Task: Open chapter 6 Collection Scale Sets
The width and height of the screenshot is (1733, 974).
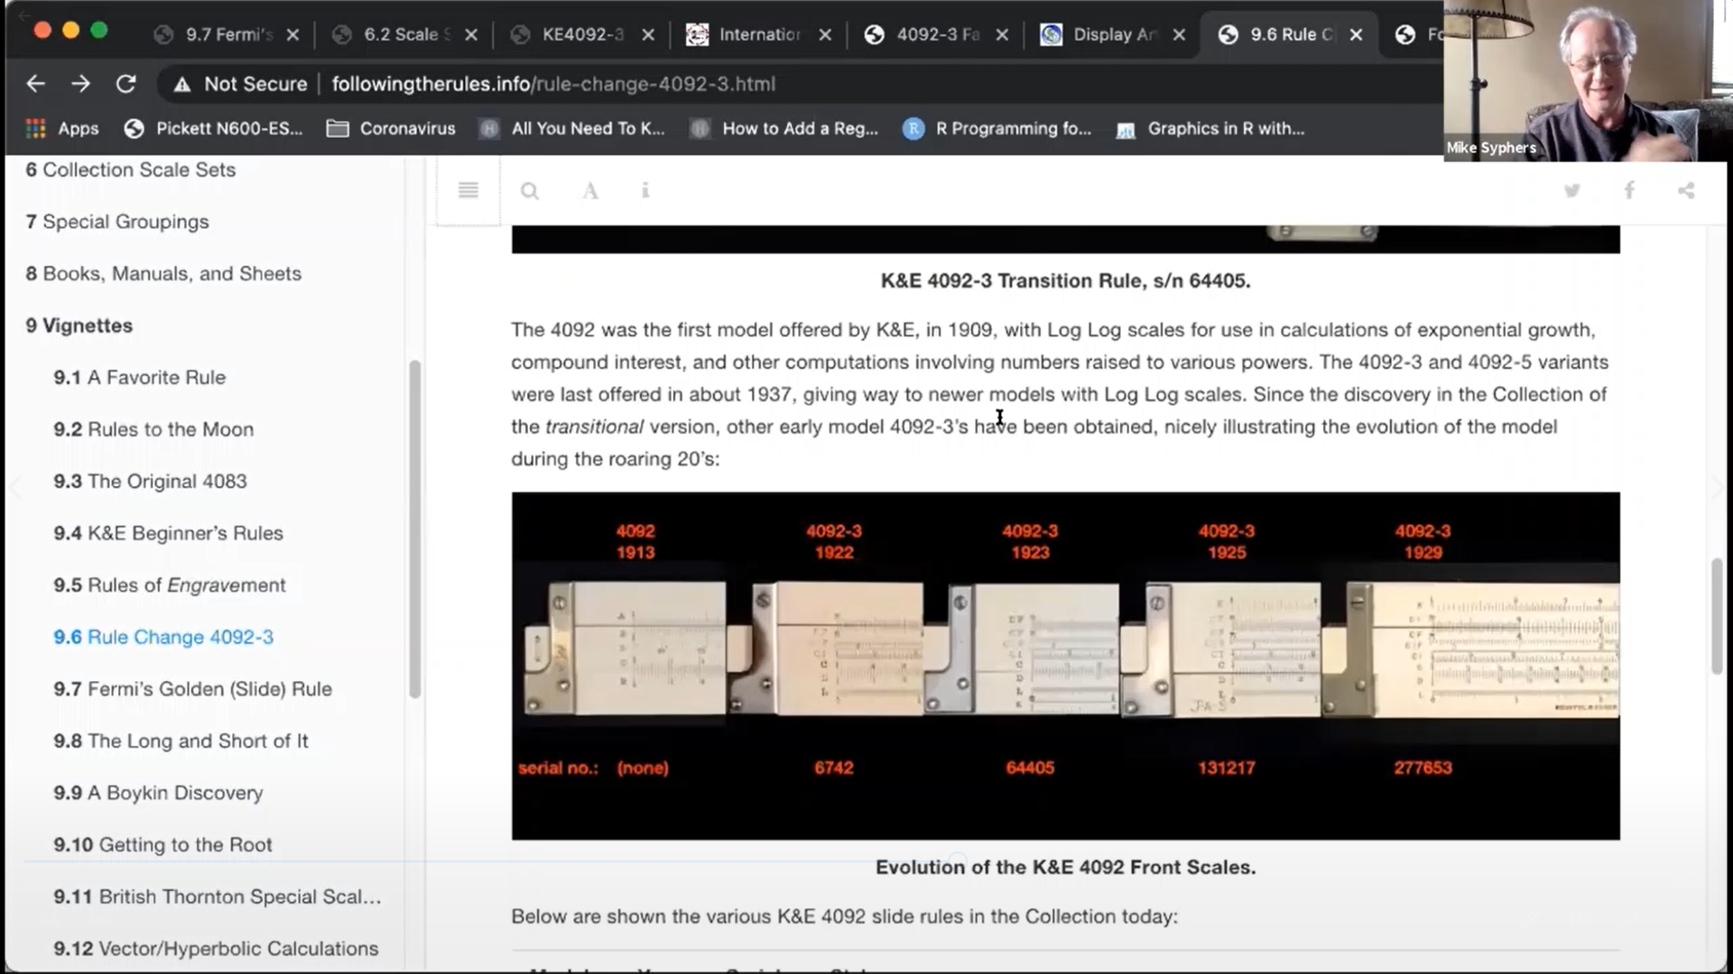Action: (131, 170)
